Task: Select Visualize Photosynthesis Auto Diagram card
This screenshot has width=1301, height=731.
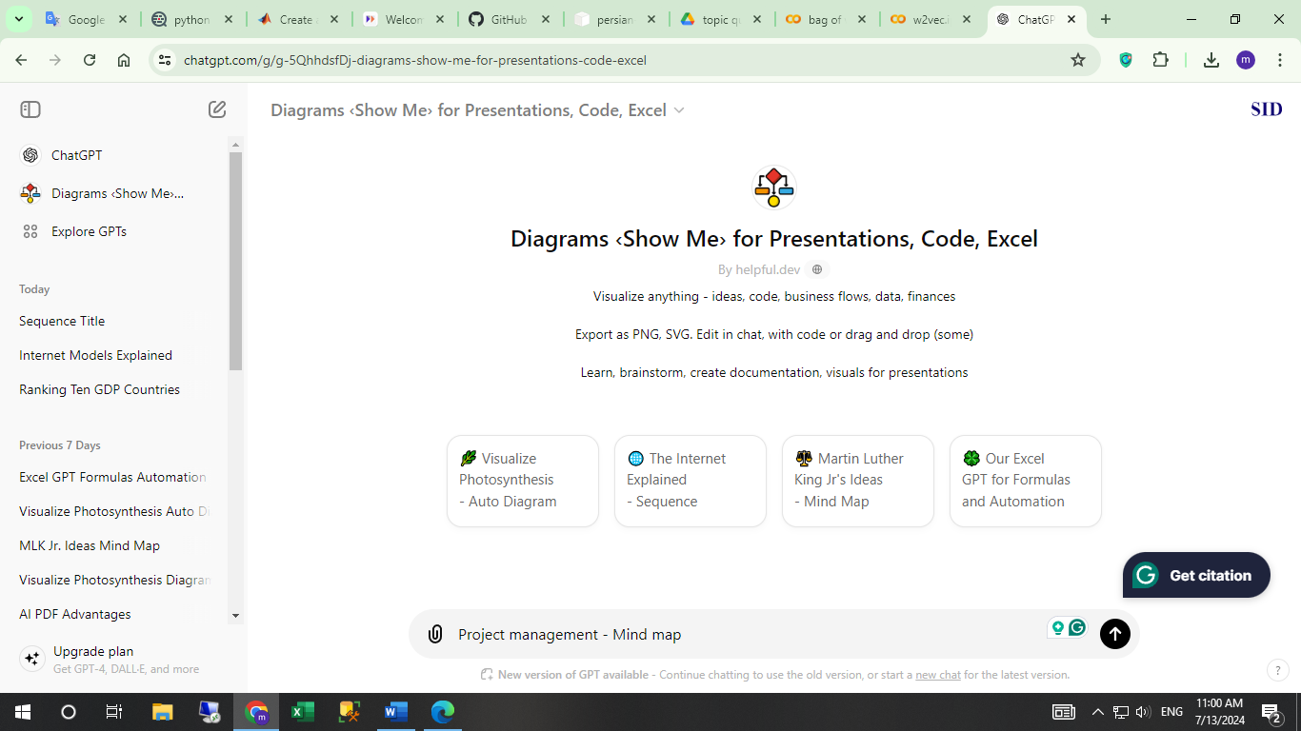Action: click(x=523, y=481)
